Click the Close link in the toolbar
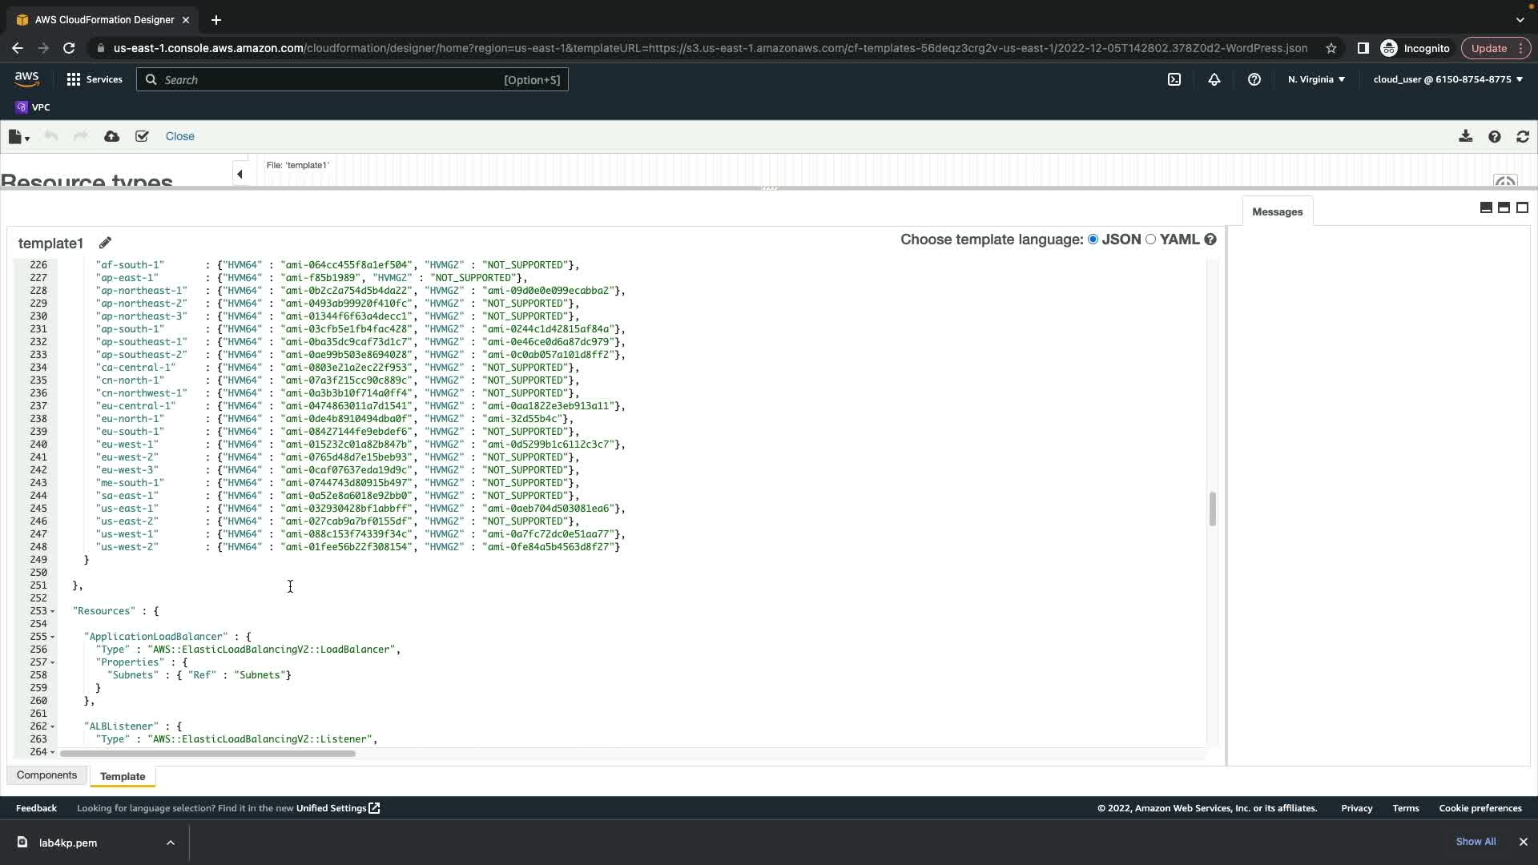The width and height of the screenshot is (1538, 865). tap(179, 136)
